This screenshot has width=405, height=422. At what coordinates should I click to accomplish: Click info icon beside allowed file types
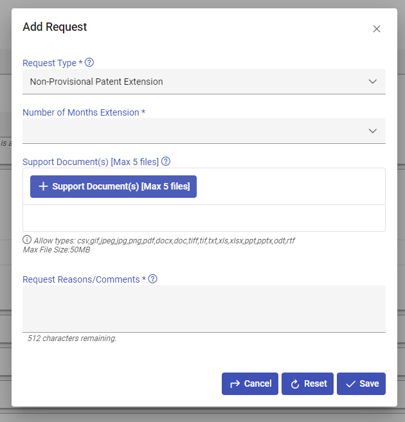27,240
